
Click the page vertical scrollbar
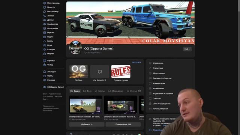(239, 6)
